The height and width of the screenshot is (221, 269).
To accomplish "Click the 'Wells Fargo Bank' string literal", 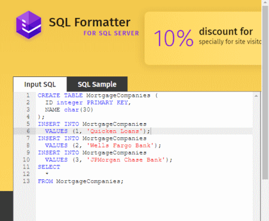I will coord(120,146).
